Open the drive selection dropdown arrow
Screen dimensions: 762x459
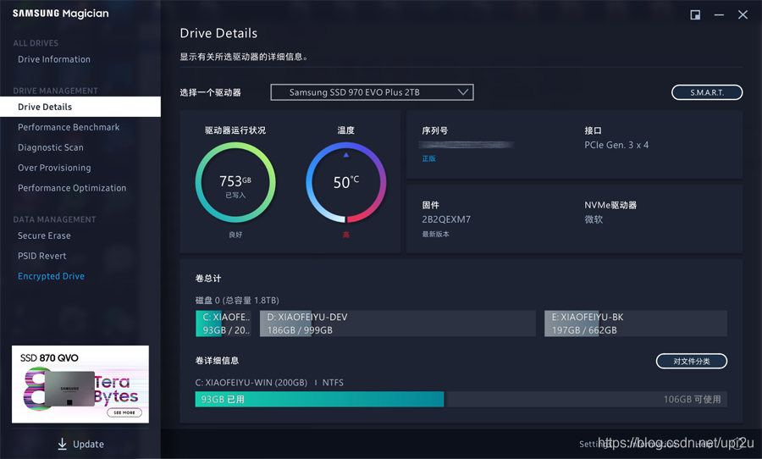(463, 92)
